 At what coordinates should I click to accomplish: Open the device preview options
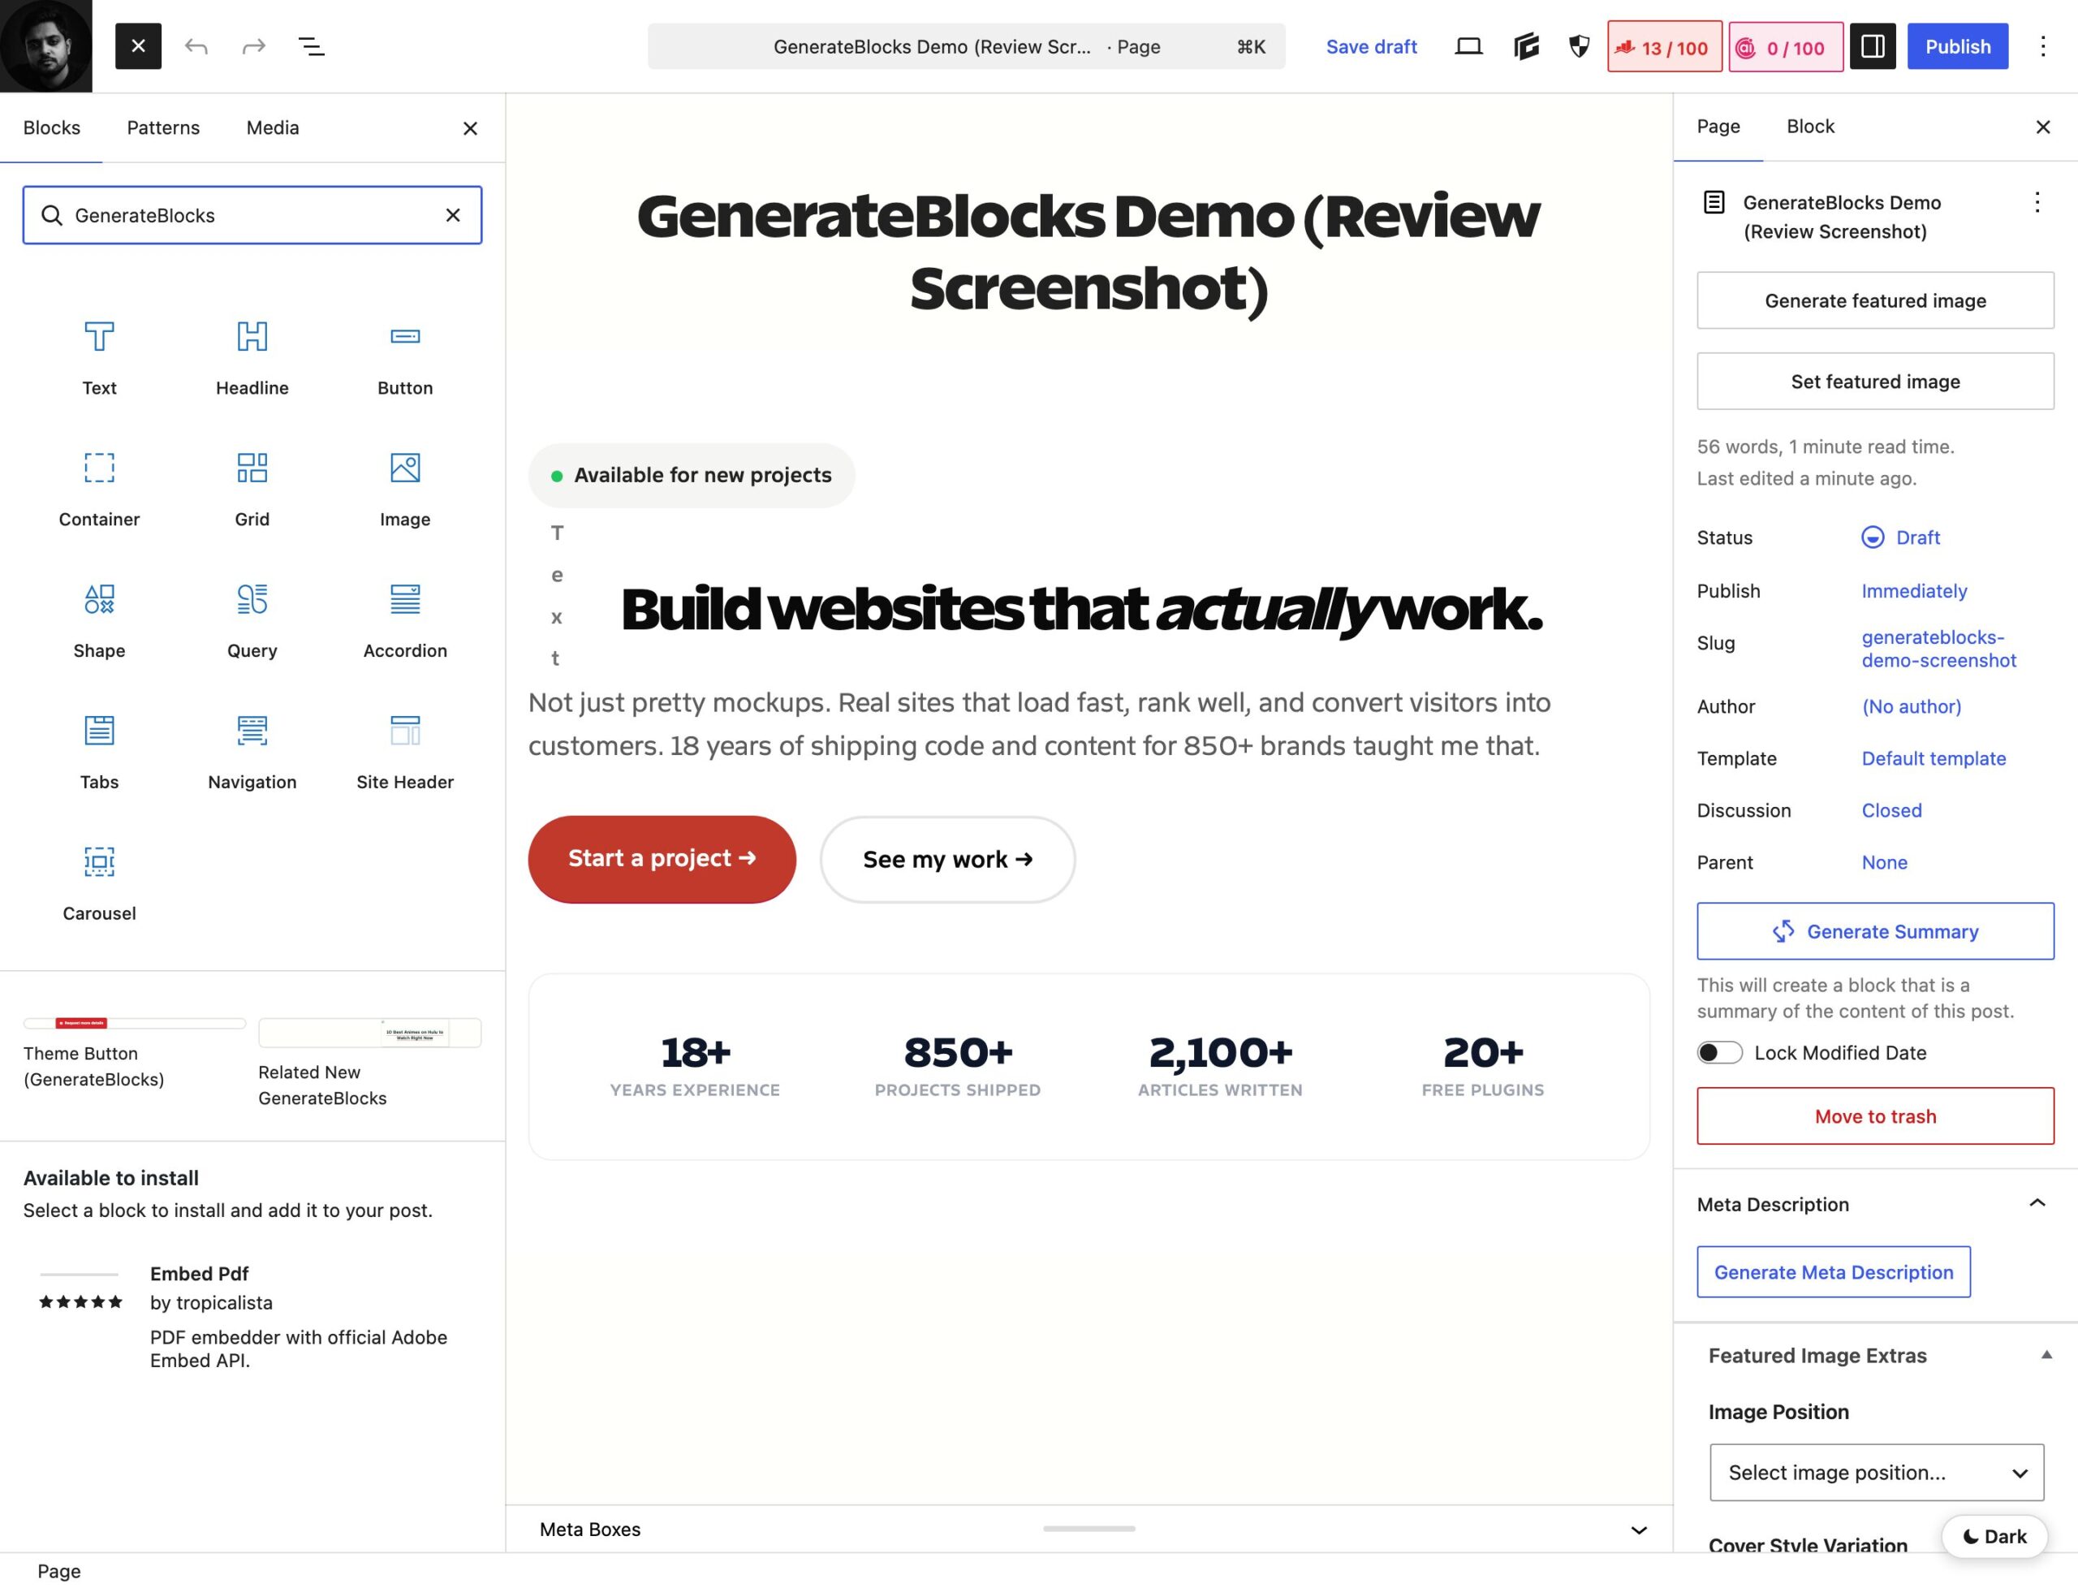coord(1468,46)
